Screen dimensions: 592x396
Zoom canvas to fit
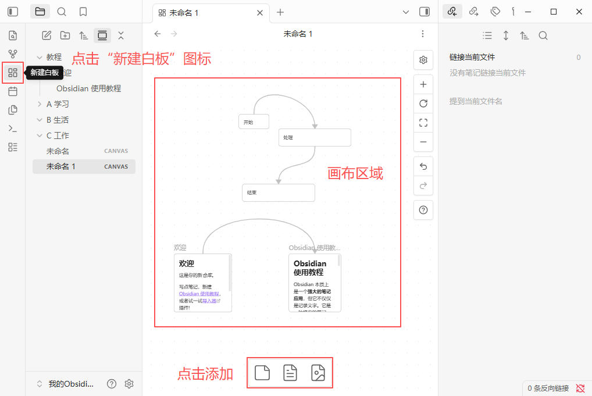coord(423,123)
